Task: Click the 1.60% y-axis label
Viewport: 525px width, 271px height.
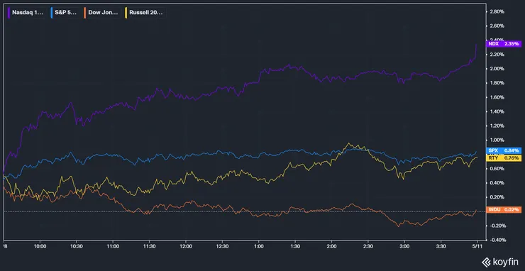Action: [x=497, y=97]
